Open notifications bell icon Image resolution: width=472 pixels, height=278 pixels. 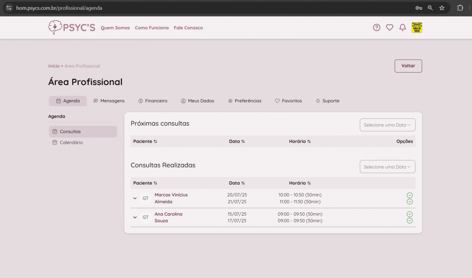point(402,27)
